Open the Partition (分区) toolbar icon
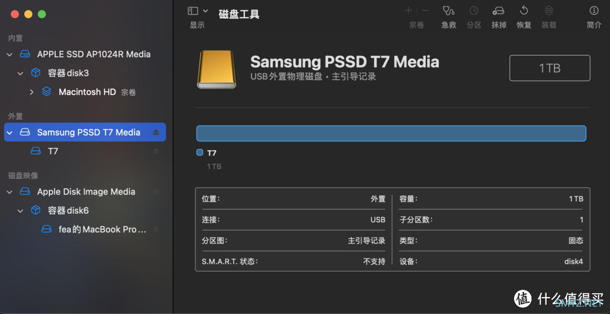The image size is (610, 314). 474,11
